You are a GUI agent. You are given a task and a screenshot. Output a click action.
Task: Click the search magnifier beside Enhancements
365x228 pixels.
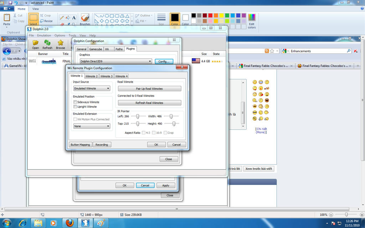(349, 51)
